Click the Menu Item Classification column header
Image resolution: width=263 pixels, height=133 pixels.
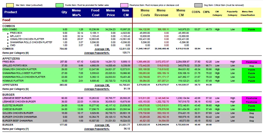[x=248, y=14]
